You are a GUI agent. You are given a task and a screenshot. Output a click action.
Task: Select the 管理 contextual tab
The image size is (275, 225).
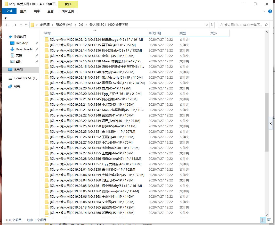(68, 5)
